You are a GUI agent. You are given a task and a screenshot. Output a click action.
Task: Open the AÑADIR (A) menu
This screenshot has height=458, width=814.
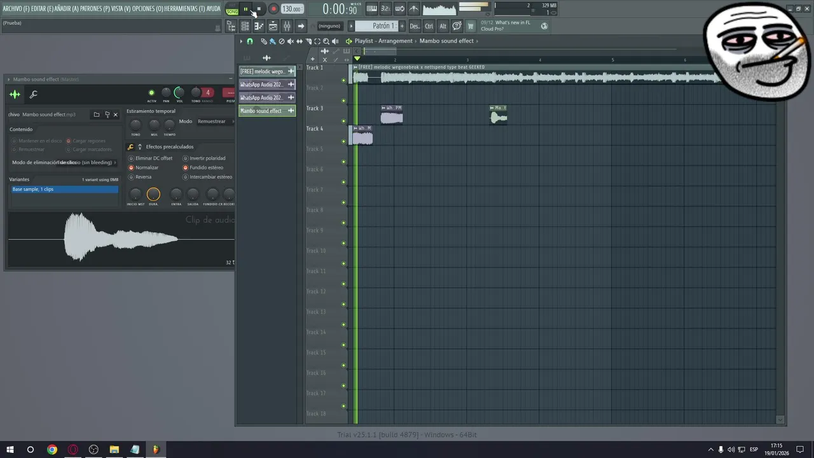pyautogui.click(x=67, y=9)
